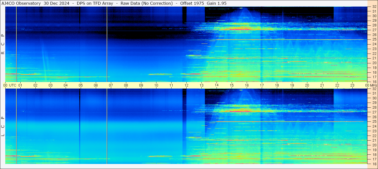Image resolution: width=378 pixels, height=169 pixels.
Task: Select the 14 hour tick label
Action: 217,85
